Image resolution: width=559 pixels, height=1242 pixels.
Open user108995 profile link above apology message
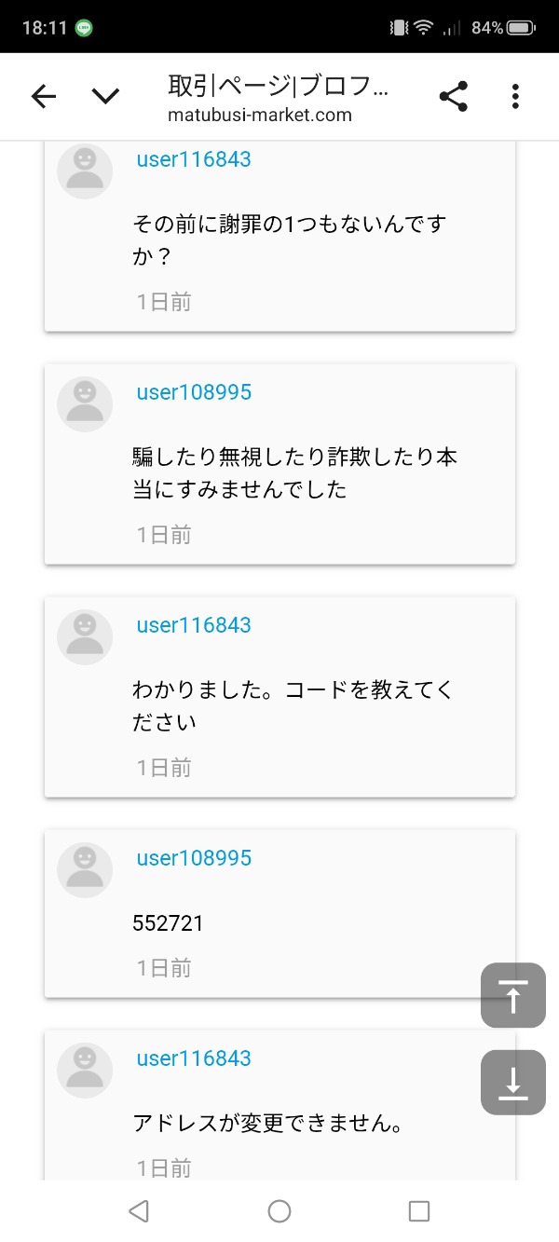(194, 392)
